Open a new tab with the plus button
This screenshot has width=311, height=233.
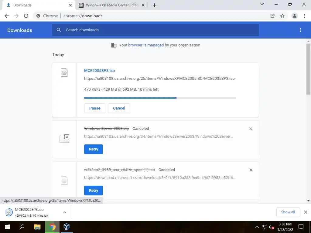(x=155, y=5)
